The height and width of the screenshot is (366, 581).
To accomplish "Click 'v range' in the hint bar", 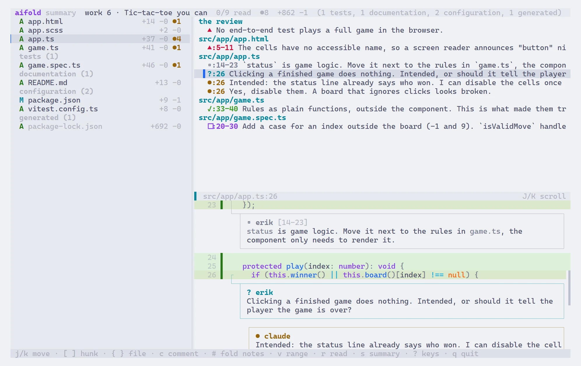I will click(x=293, y=354).
